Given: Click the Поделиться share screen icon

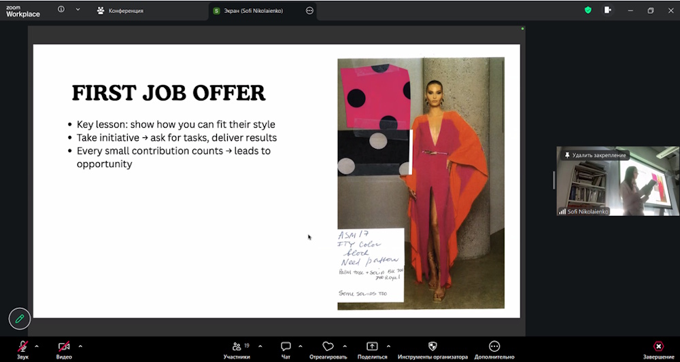Looking at the screenshot, I should pyautogui.click(x=372, y=346).
